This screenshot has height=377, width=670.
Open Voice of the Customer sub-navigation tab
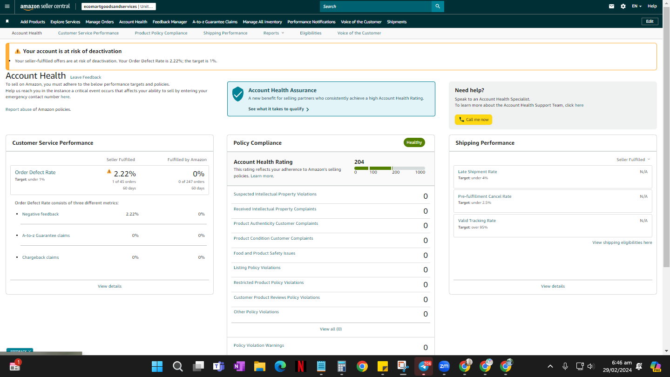coord(359,33)
